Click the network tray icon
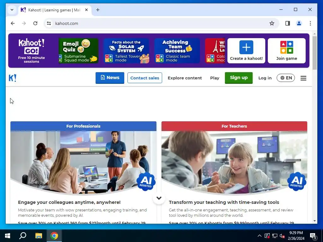 click(275, 236)
